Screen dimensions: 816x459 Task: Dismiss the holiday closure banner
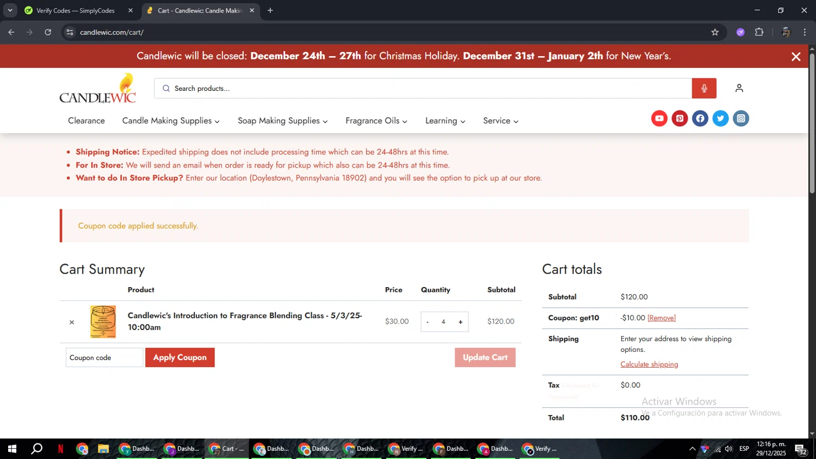[x=796, y=57]
